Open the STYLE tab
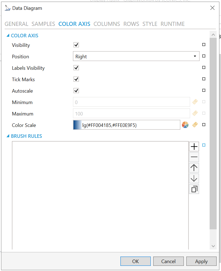The width and height of the screenshot is (221, 271). [x=150, y=24]
